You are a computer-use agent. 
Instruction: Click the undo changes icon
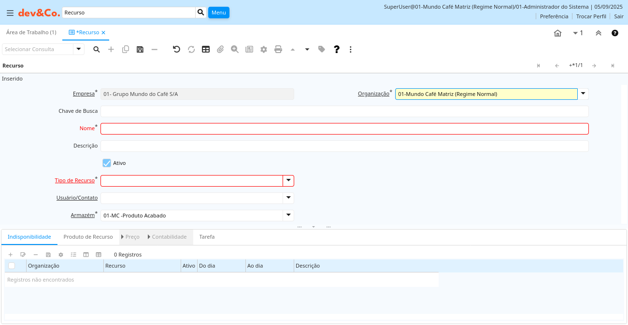[x=177, y=49]
